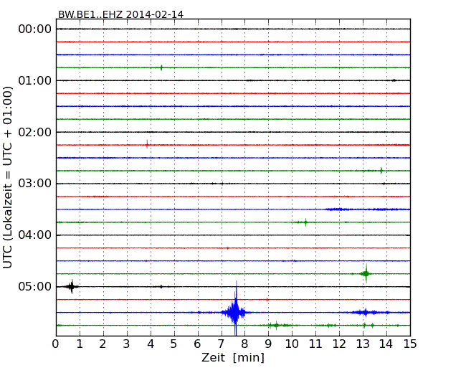
Task: Click the x-axis tick label 12
Action: click(x=339, y=344)
